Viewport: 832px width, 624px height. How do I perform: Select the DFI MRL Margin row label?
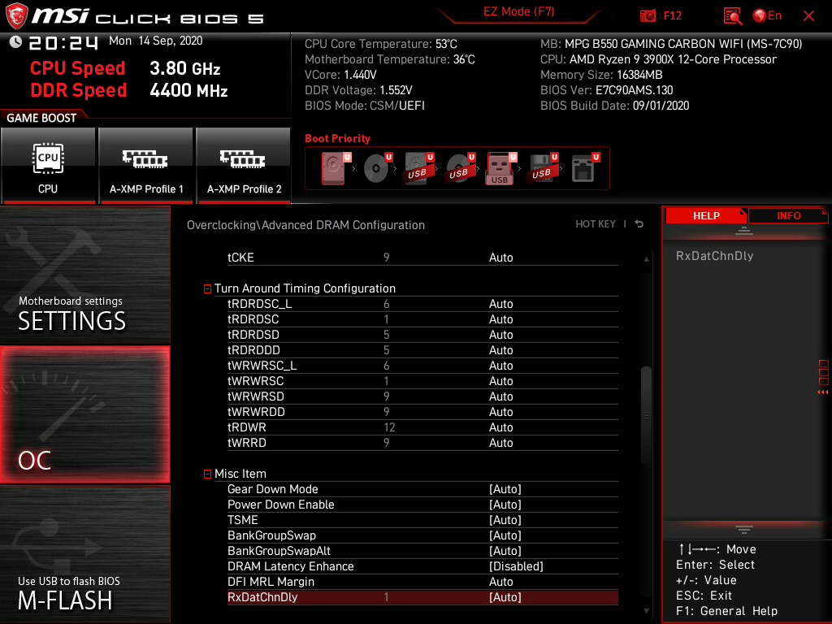271,582
